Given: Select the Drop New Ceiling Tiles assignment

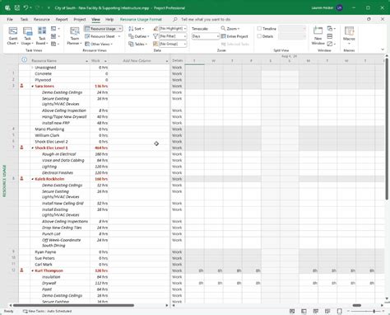Looking at the screenshot, I should click(62, 228).
